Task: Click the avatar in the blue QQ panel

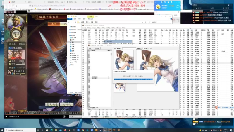Action: (x=158, y=7)
